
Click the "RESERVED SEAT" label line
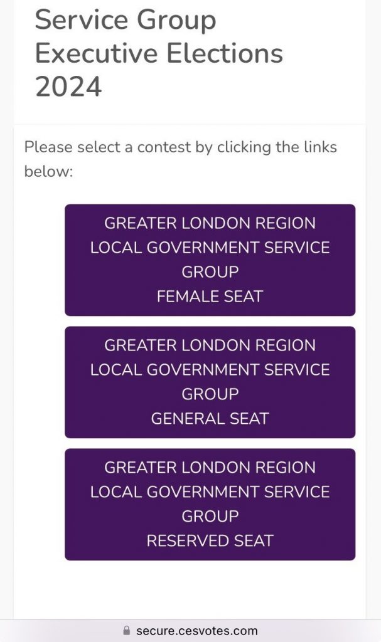click(210, 540)
